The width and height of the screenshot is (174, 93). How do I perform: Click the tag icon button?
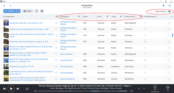pyautogui.click(x=42, y=11)
